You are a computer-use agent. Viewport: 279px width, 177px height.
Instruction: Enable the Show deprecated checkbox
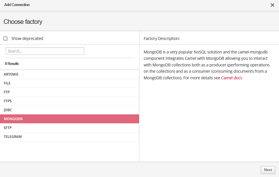click(x=5, y=38)
